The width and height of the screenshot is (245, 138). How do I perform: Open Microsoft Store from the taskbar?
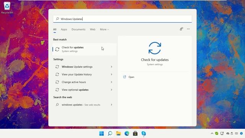coord(135,133)
